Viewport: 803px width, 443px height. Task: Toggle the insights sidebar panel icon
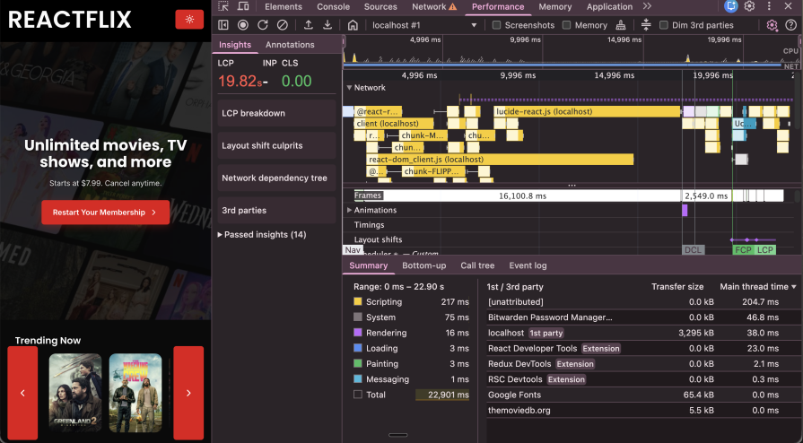(223, 25)
